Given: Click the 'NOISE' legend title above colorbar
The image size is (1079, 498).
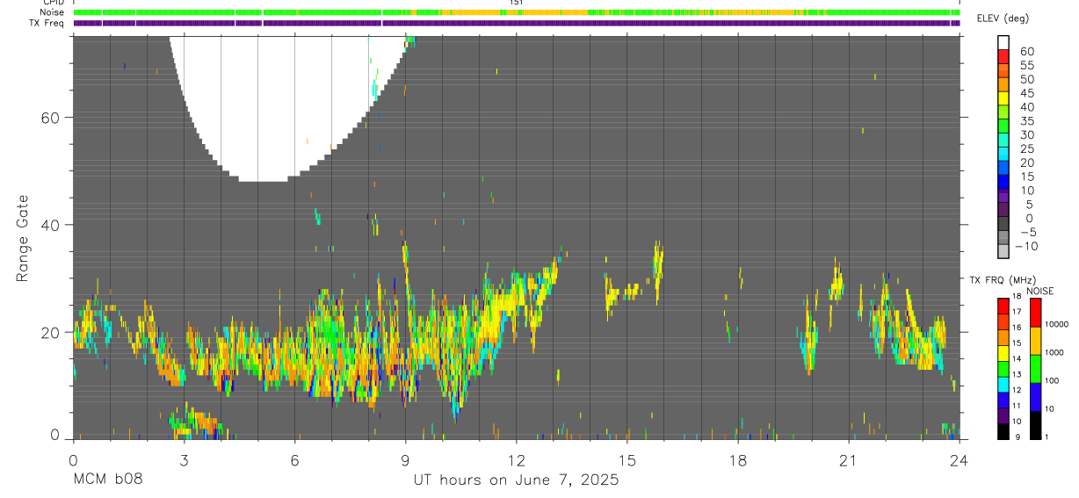Looking at the screenshot, I should [x=1040, y=291].
